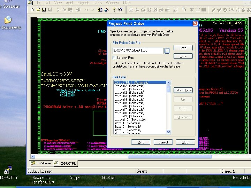Click the yellow library book toolbar icon

100,10
